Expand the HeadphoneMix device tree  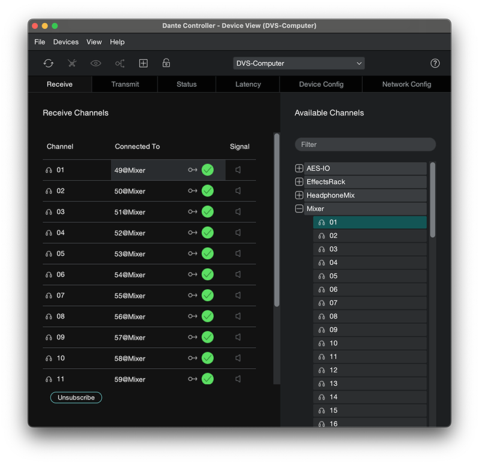point(299,195)
